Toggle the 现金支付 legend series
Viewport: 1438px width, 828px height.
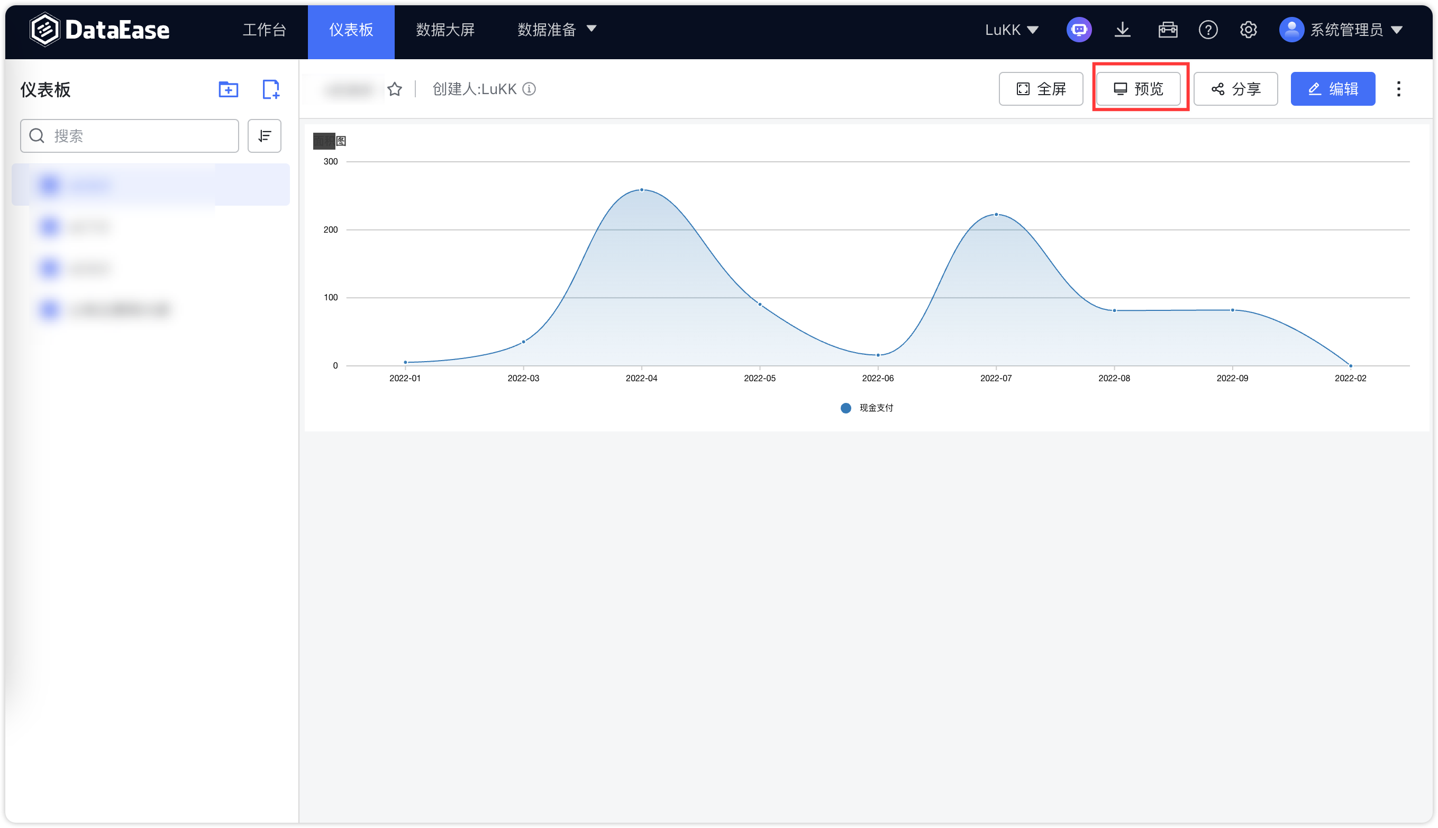tap(867, 408)
